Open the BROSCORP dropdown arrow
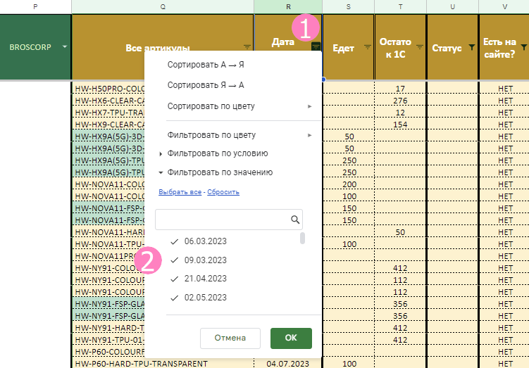The image size is (529, 368). coord(64,46)
